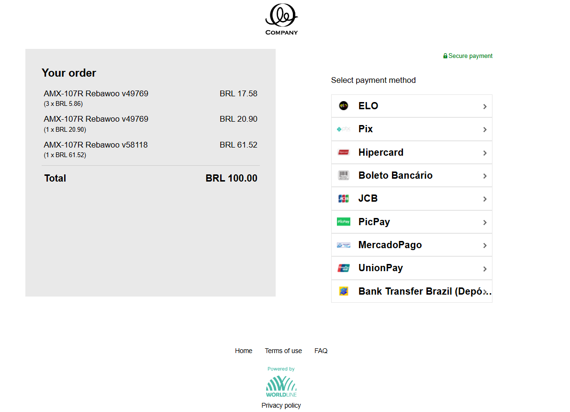Open UnionPay via its chevron arrow
The image size is (570, 412).
(485, 269)
